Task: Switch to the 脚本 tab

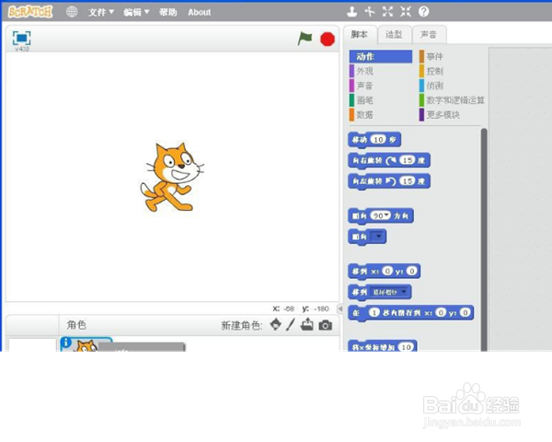Action: [360, 35]
